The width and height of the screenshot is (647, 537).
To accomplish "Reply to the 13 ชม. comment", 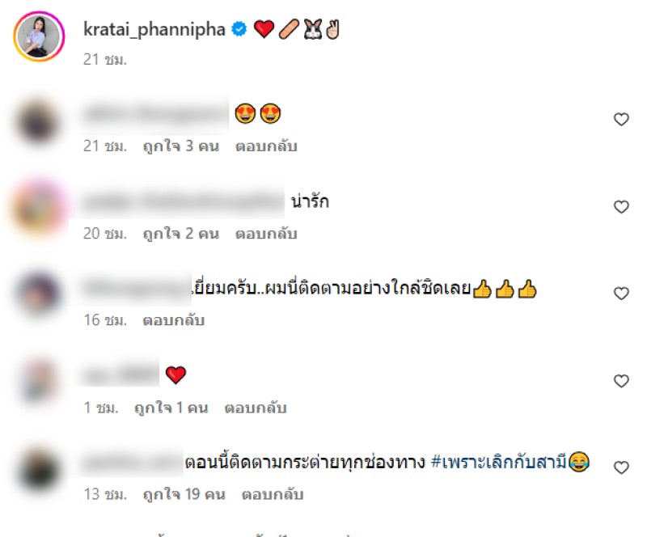I will pos(273,494).
